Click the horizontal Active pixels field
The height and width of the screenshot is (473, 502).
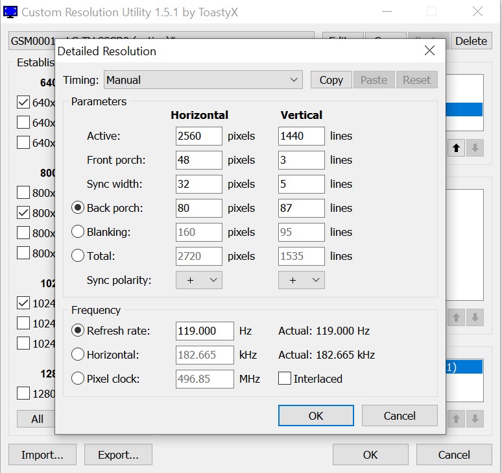point(198,136)
